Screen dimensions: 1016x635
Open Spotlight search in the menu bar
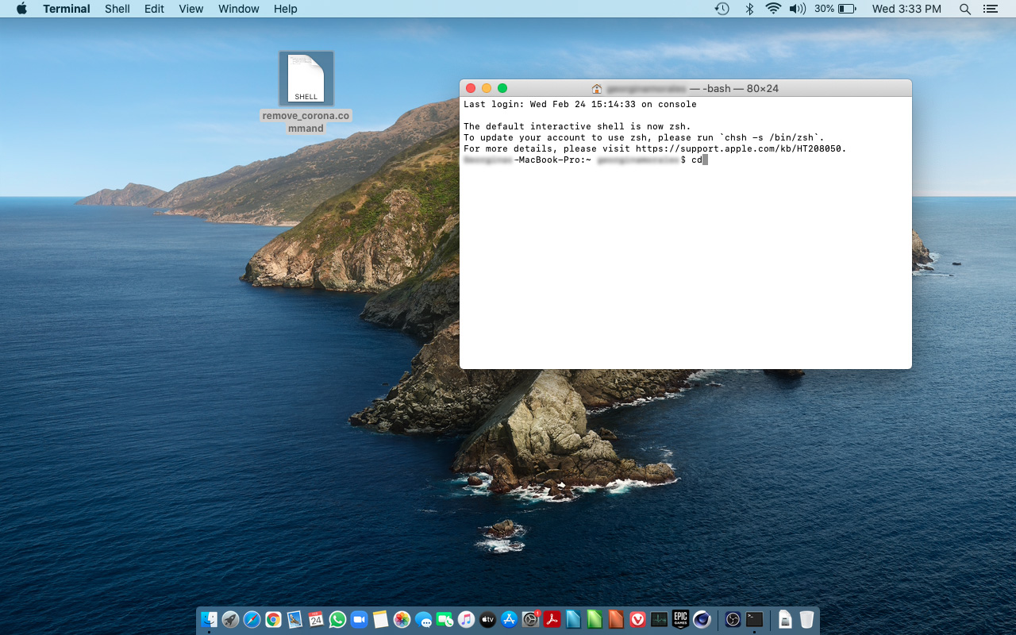click(x=964, y=9)
